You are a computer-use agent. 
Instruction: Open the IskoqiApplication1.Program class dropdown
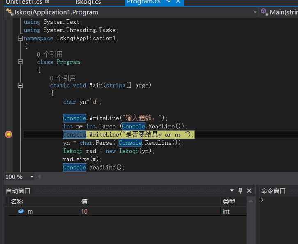coord(255,12)
